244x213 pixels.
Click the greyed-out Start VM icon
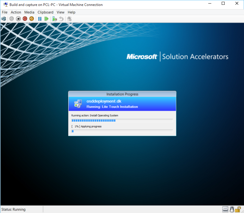click(x=11, y=19)
